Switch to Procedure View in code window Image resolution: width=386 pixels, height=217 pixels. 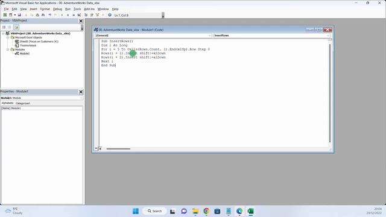pos(96,148)
